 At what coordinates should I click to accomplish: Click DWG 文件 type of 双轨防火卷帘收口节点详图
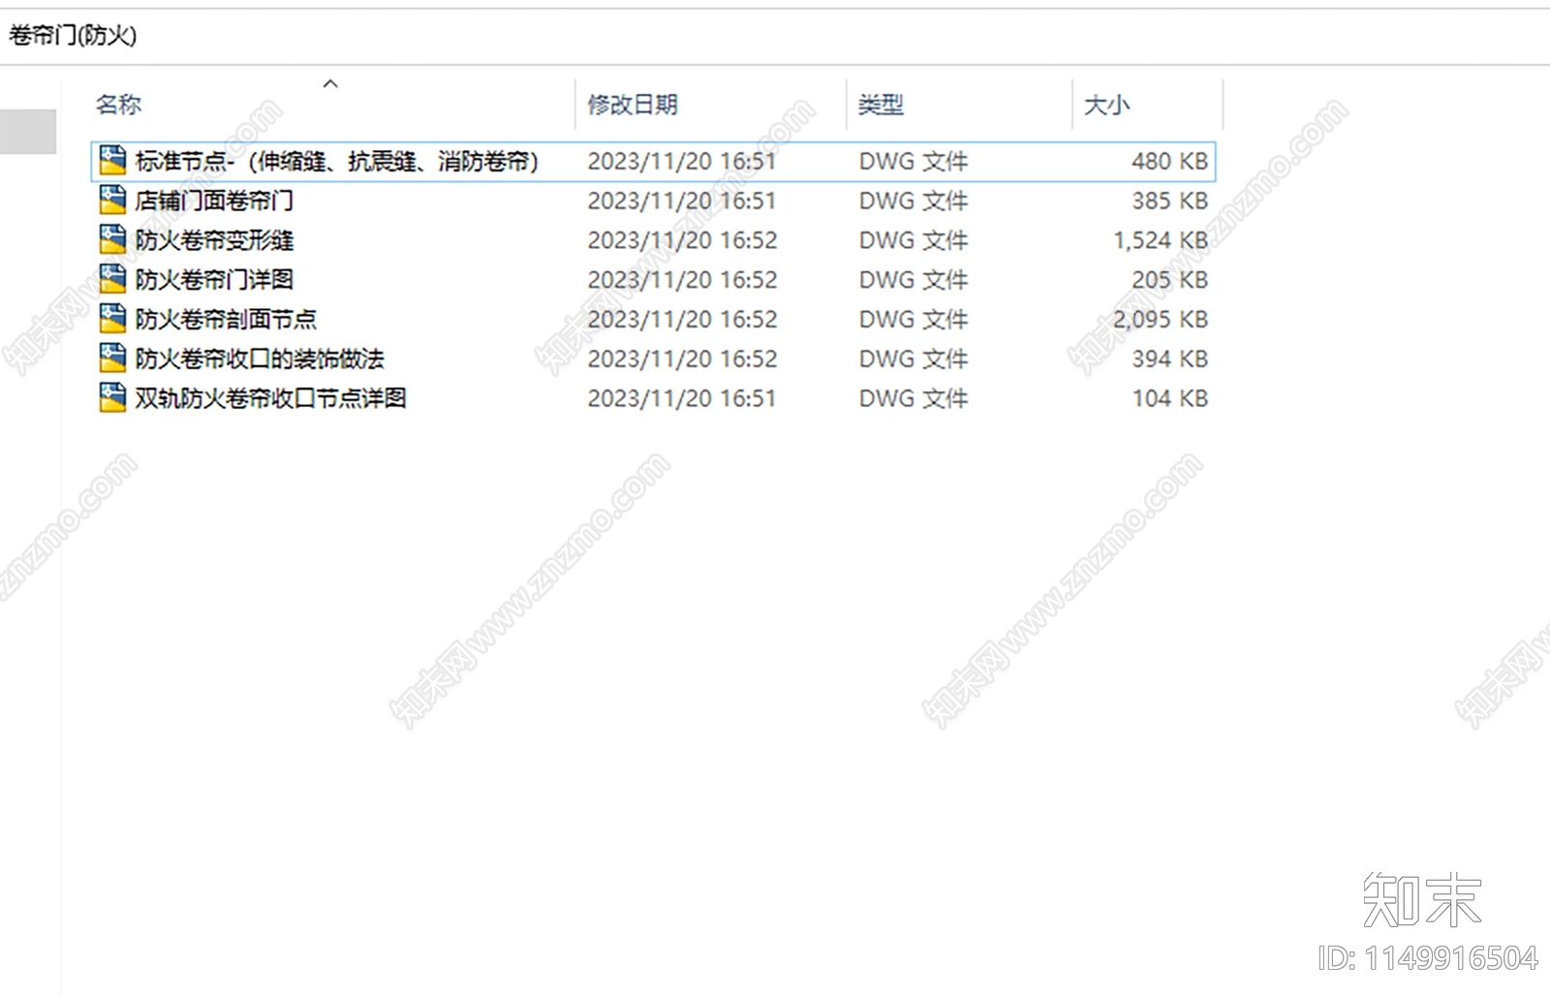[913, 398]
